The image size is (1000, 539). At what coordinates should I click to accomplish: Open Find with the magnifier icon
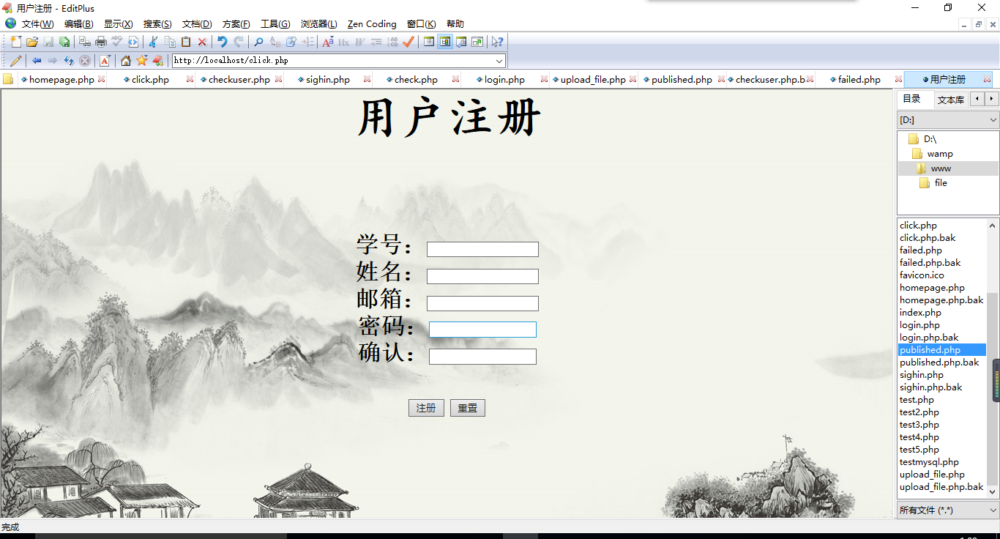point(258,42)
